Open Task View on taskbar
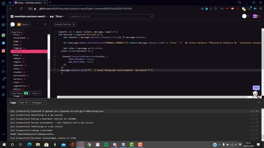 click(21, 144)
